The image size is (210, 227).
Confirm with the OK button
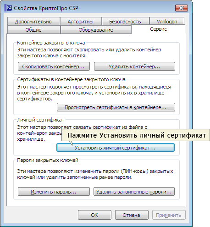coord(94,215)
